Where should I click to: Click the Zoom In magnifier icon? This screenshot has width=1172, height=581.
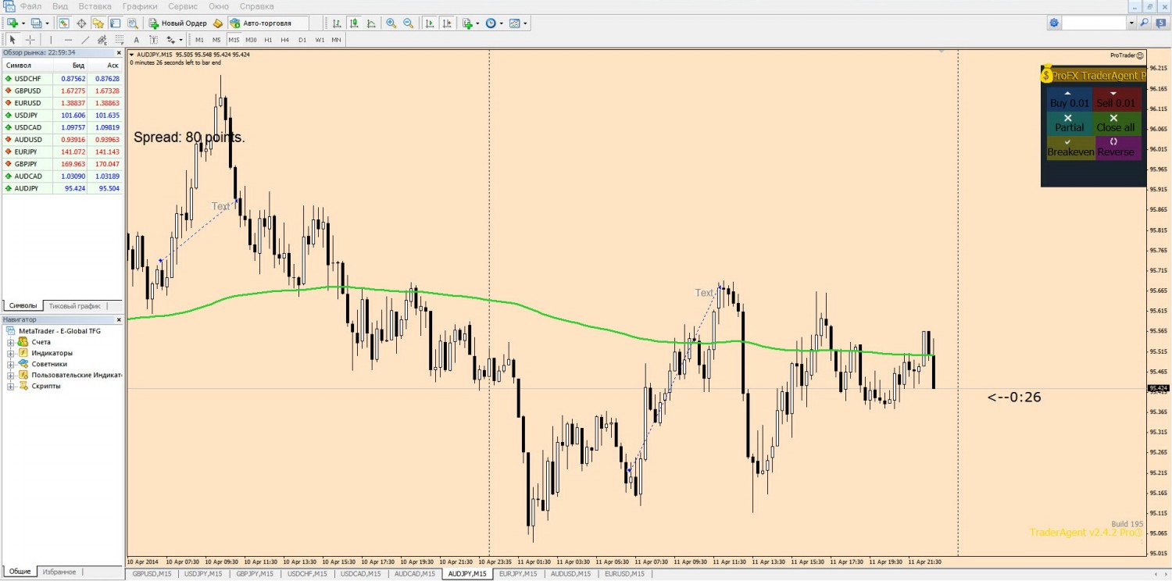pyautogui.click(x=391, y=23)
